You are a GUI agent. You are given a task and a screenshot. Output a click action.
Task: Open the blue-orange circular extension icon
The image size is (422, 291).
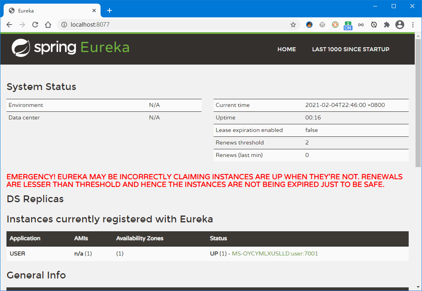[309, 25]
